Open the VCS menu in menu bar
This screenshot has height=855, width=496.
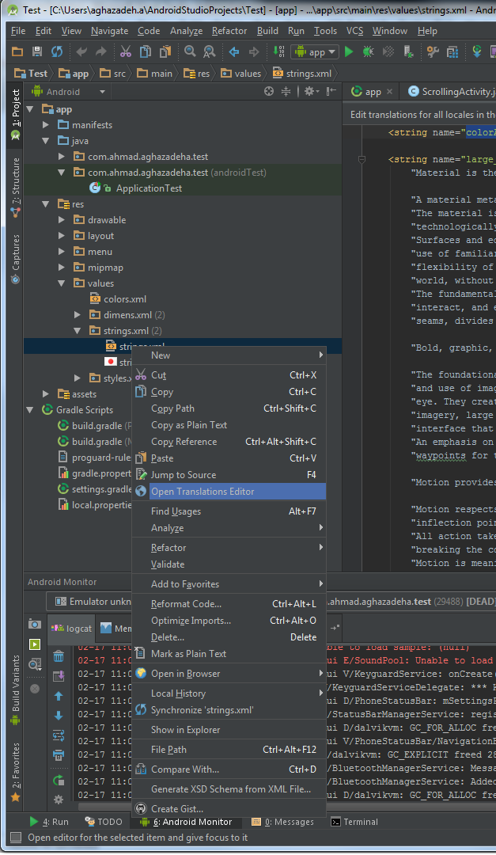pyautogui.click(x=355, y=31)
